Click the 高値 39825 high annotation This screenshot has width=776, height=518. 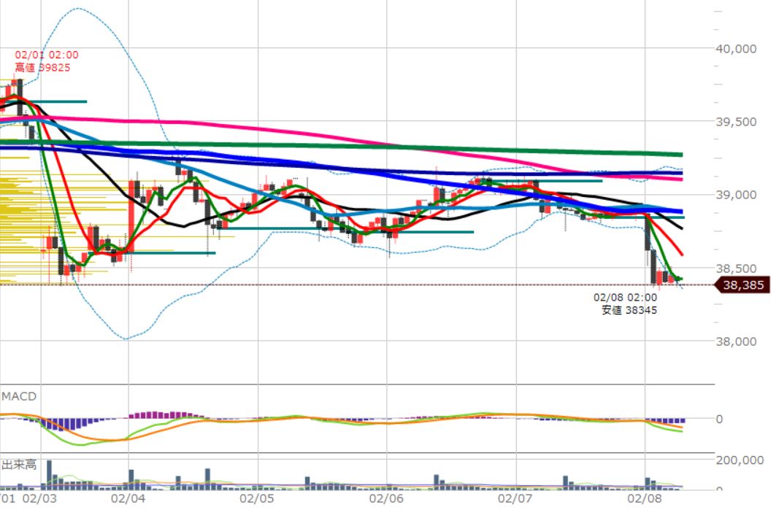tap(42, 68)
